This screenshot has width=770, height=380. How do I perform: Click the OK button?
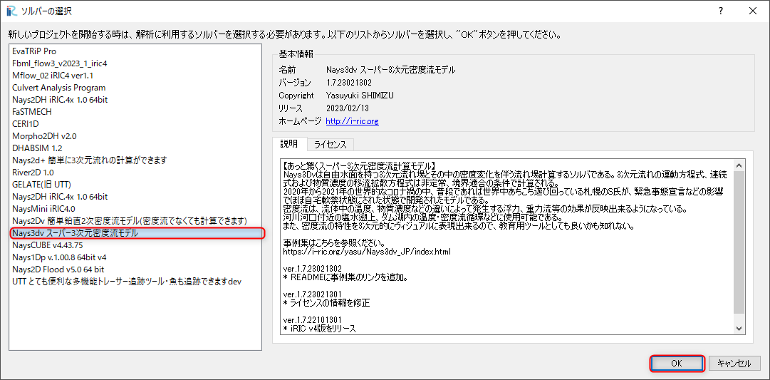pyautogui.click(x=677, y=364)
